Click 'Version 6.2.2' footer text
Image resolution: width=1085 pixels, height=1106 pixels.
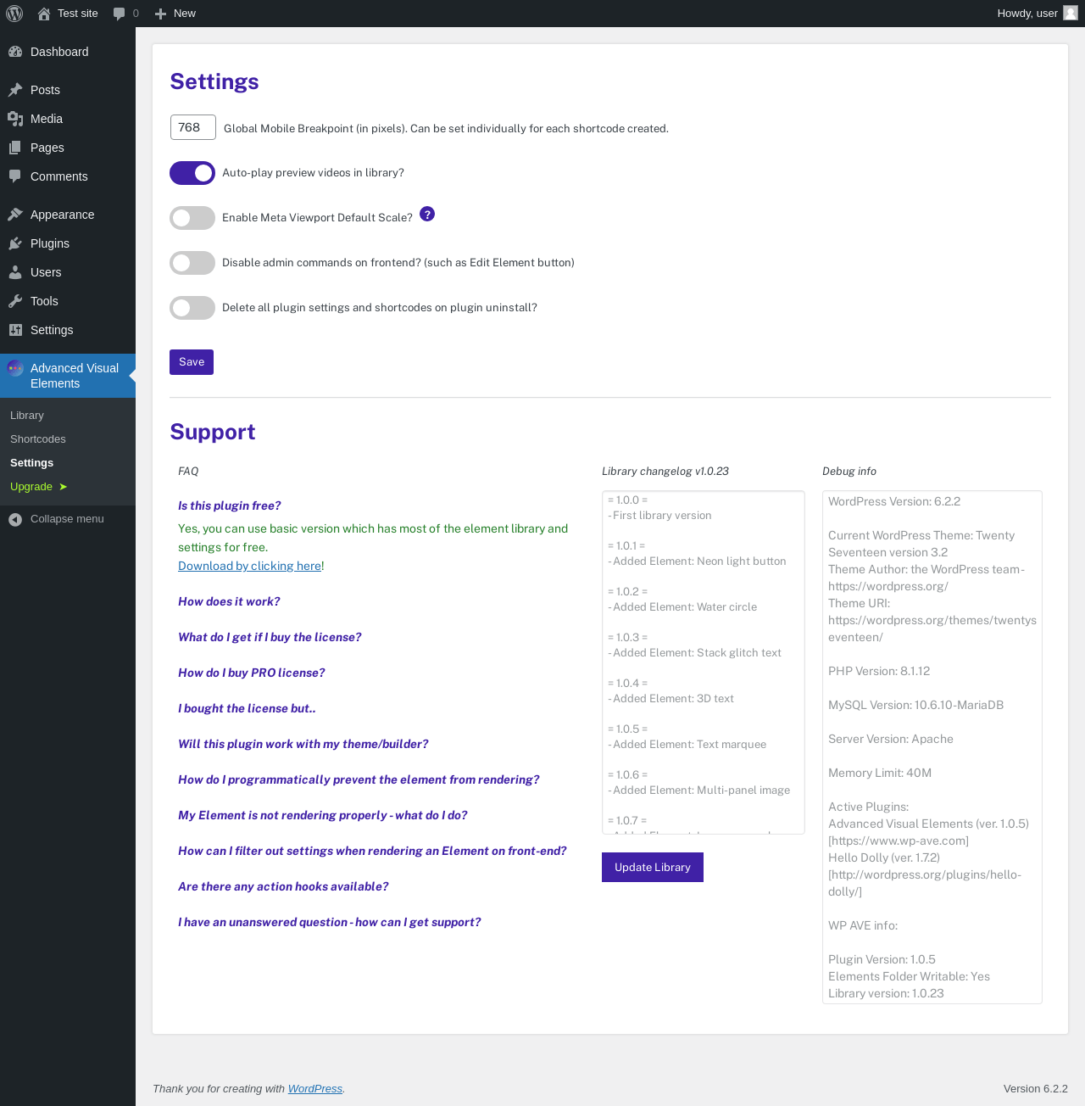(x=1036, y=1089)
